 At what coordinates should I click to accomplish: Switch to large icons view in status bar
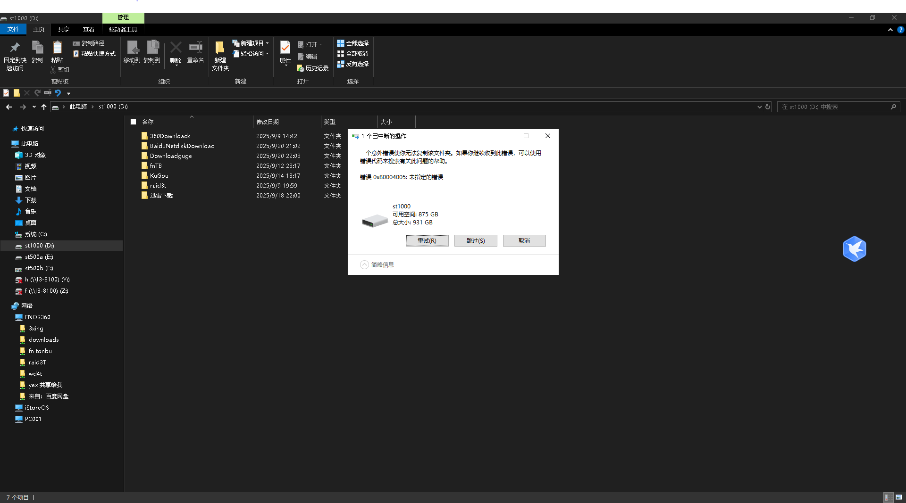898,497
